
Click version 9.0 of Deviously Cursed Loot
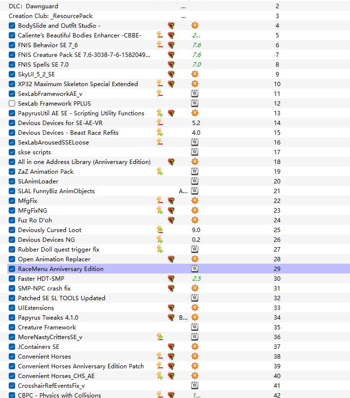point(196,230)
